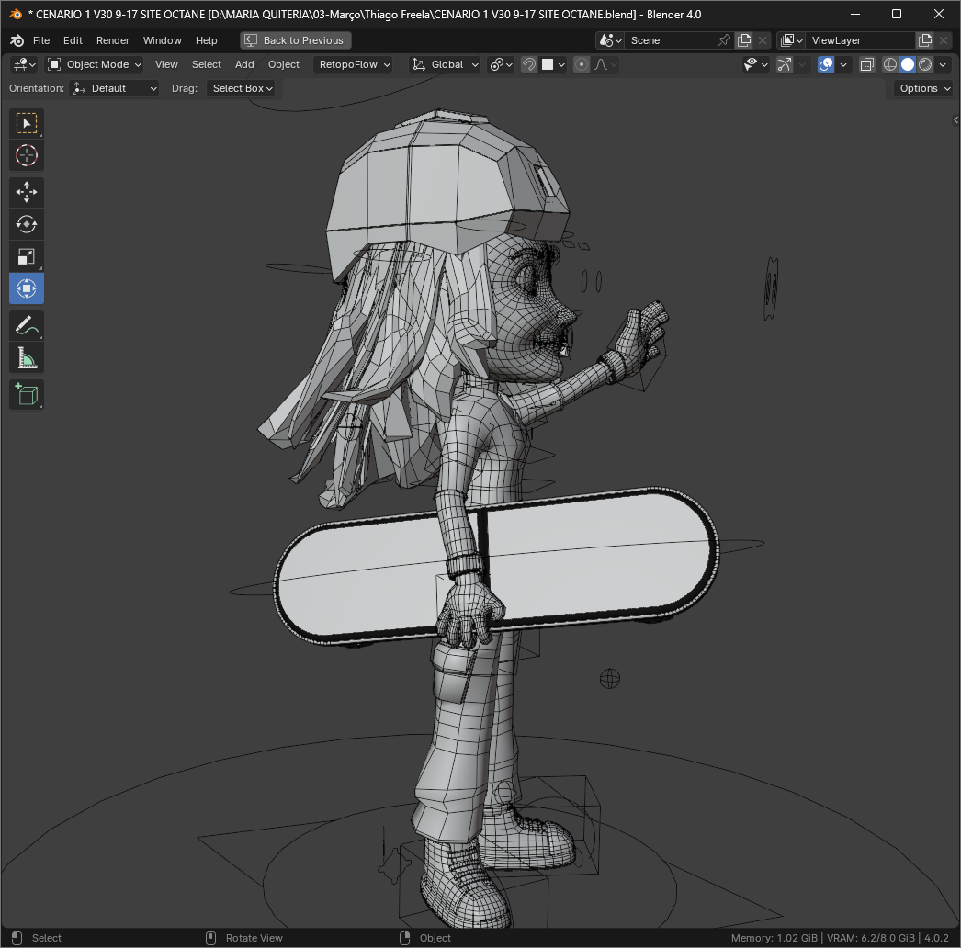Choose the Move tool
This screenshot has width=961, height=948.
click(27, 192)
